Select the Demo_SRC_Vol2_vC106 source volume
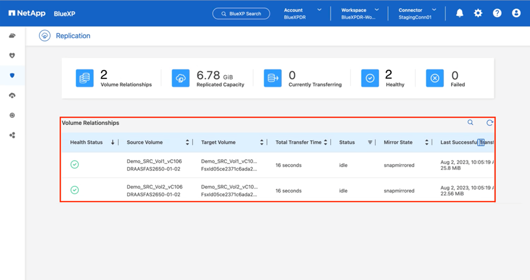Screen dimensions: 530x280 click(x=154, y=187)
